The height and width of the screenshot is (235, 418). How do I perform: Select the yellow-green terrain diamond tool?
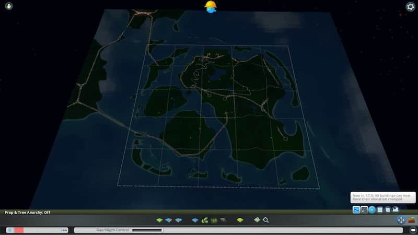pyautogui.click(x=240, y=220)
